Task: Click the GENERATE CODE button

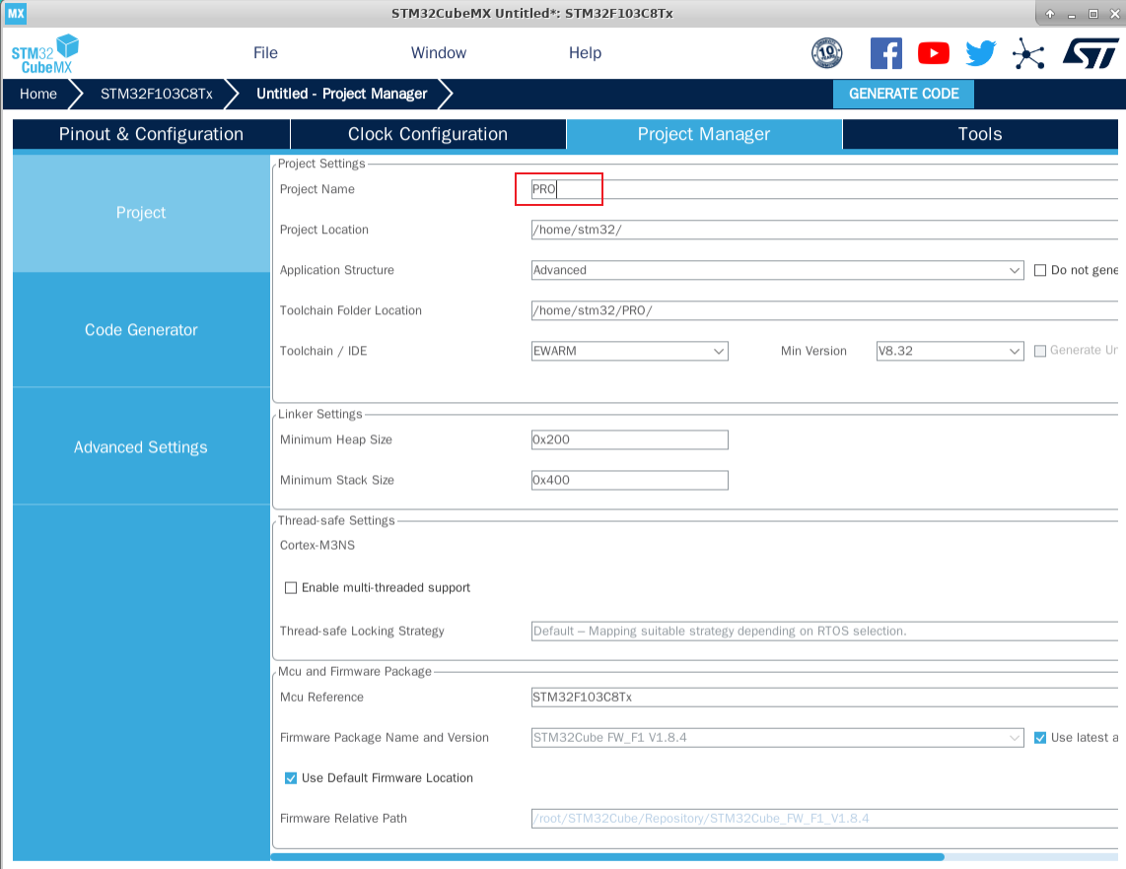Action: click(904, 94)
